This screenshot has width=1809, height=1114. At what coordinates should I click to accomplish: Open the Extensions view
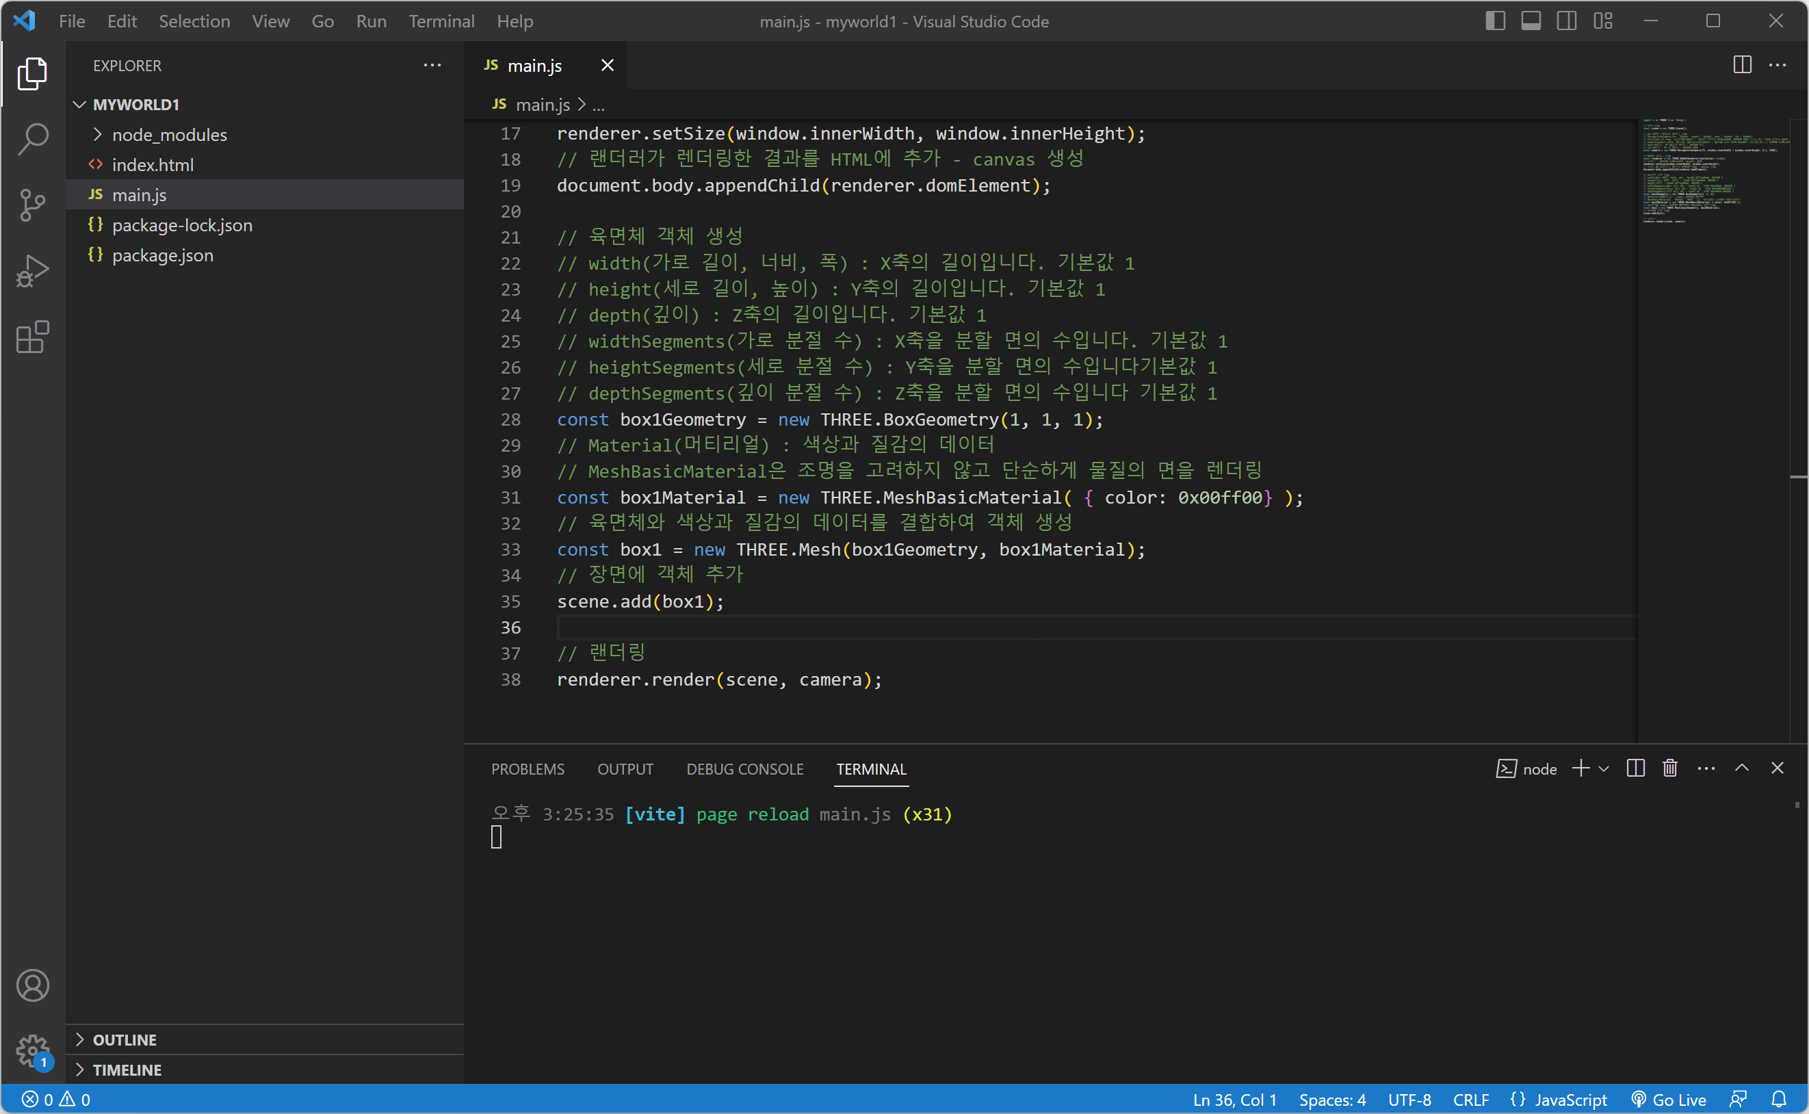(x=32, y=337)
